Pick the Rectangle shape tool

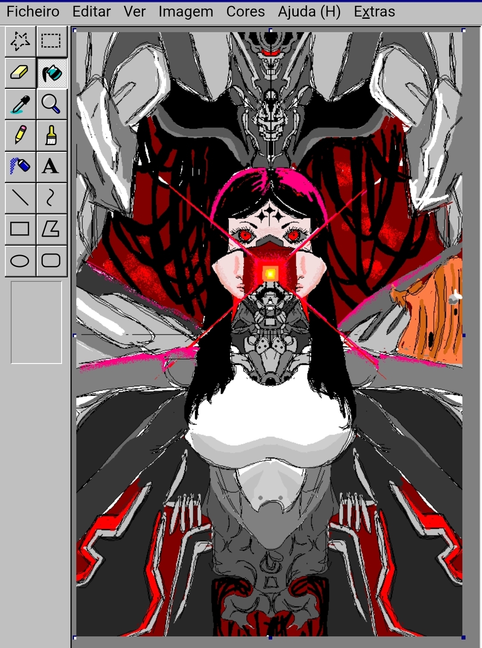point(20,229)
